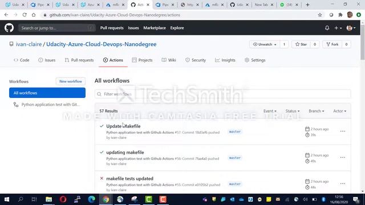Switch to the Projects tab

[142, 60]
